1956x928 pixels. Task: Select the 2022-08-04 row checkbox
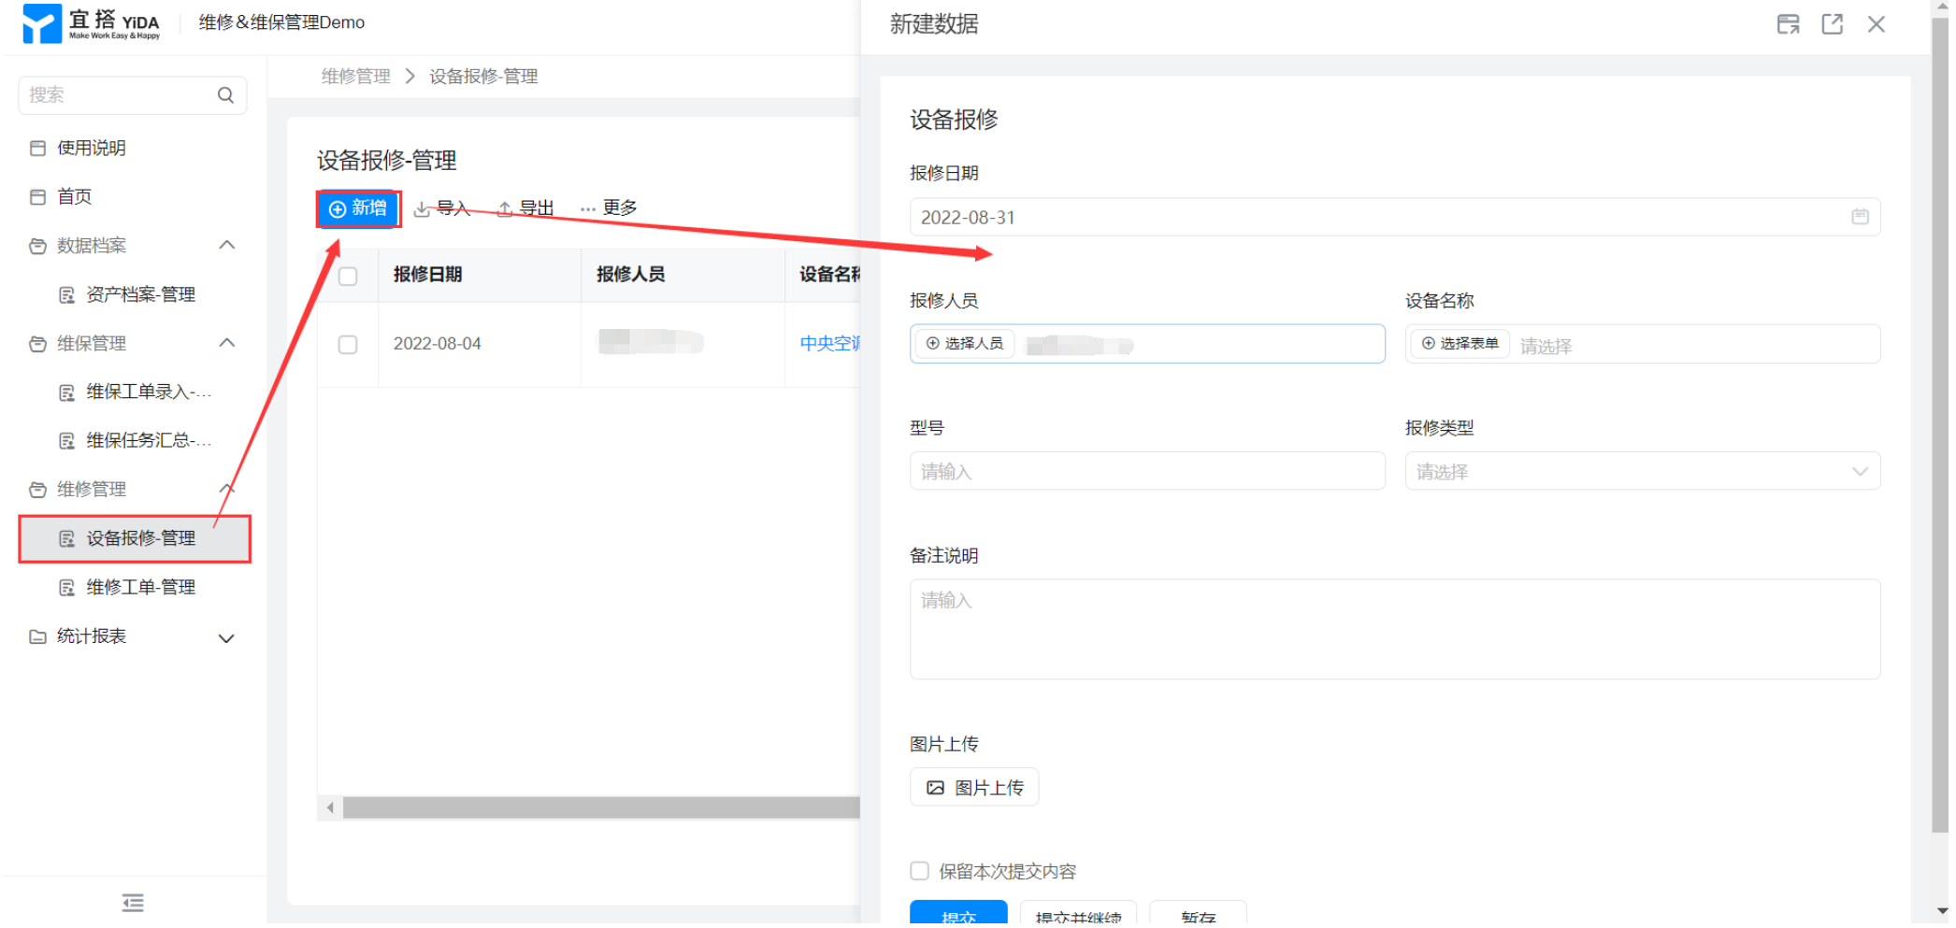pos(348,345)
